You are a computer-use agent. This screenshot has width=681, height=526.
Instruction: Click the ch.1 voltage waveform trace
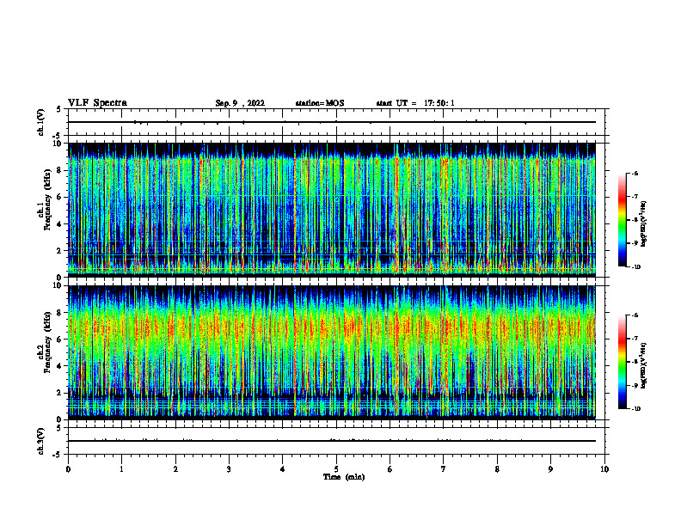[x=332, y=122]
